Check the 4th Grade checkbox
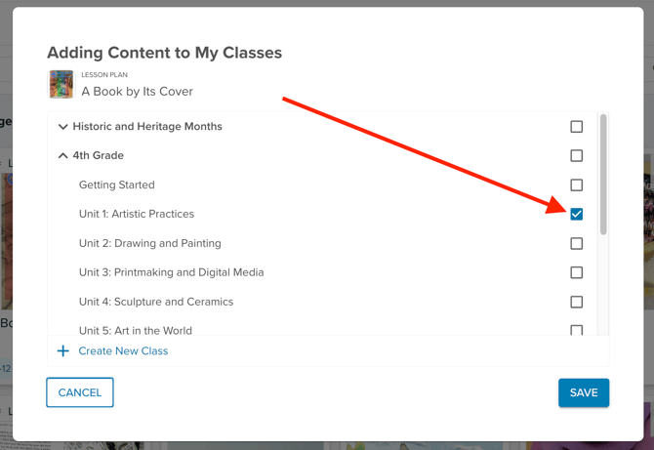 click(x=577, y=155)
